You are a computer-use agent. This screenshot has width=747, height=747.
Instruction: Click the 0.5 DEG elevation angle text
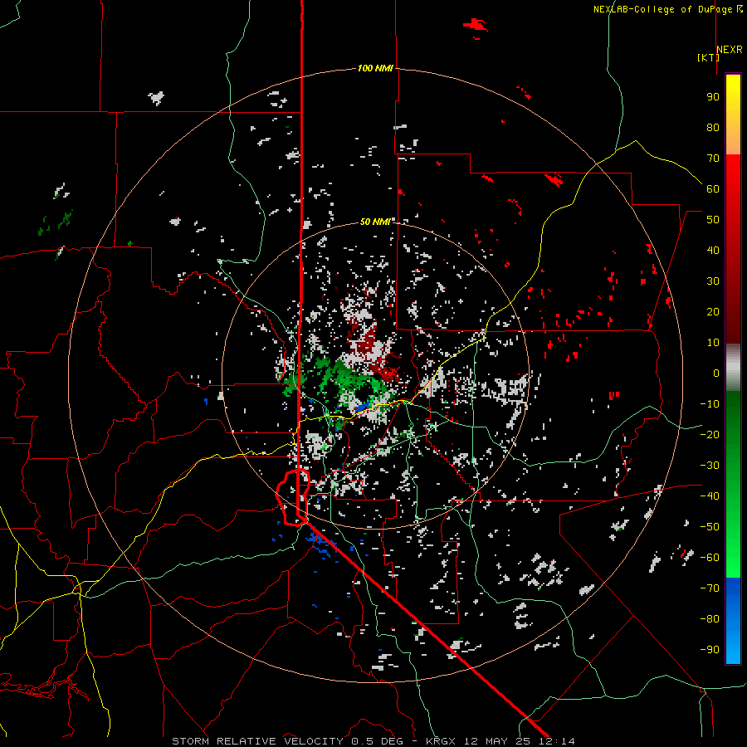click(x=378, y=741)
